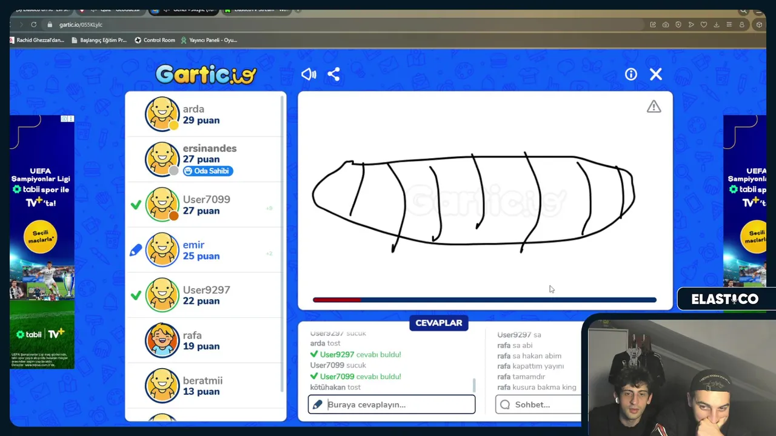This screenshot has height=436, width=776.
Task: Select User7099's avatar
Action: tap(162, 205)
